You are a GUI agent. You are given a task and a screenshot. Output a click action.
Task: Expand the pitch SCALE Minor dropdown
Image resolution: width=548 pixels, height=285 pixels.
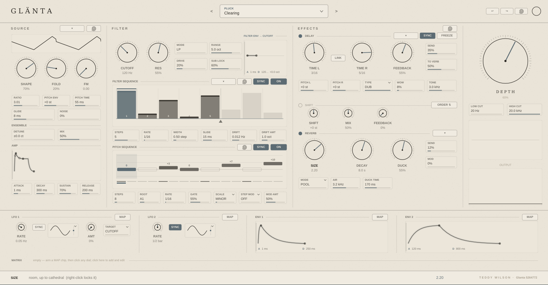click(x=225, y=198)
